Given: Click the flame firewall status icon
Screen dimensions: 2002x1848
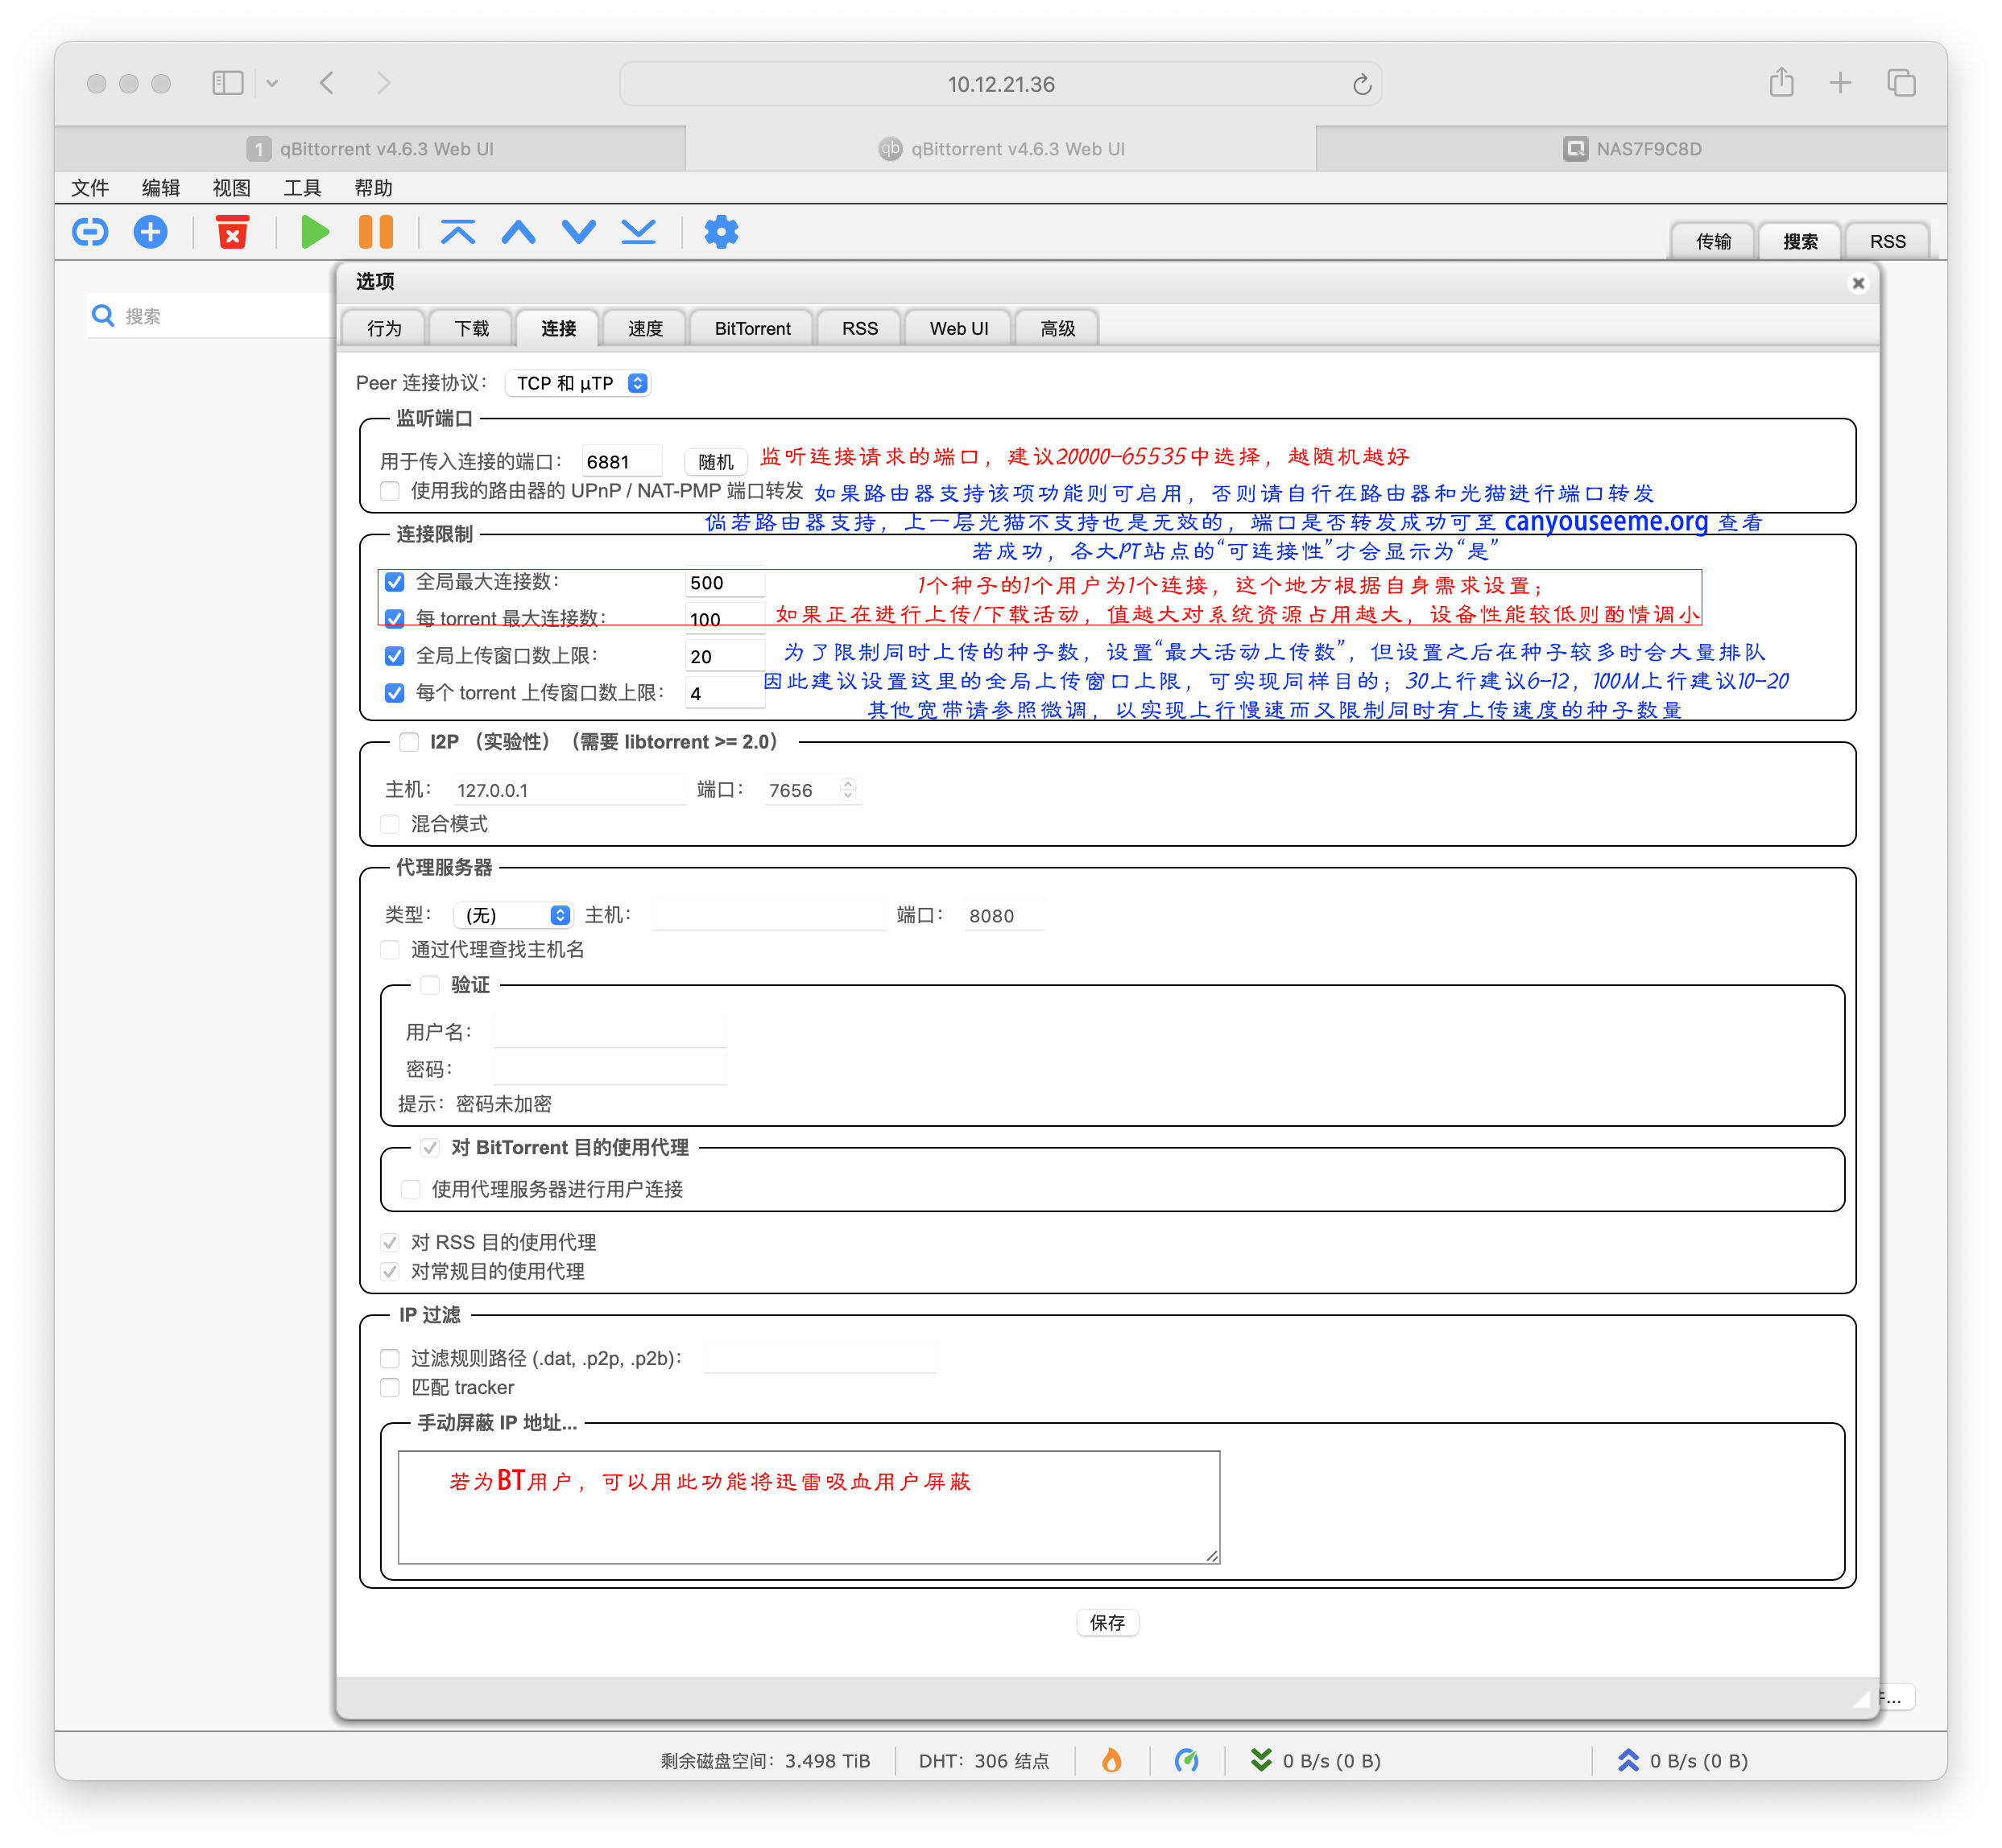Looking at the screenshot, I should [1111, 1760].
